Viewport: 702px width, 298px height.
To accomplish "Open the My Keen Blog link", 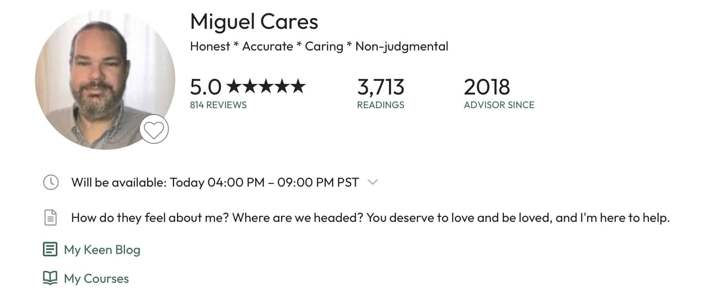I will [x=102, y=250].
